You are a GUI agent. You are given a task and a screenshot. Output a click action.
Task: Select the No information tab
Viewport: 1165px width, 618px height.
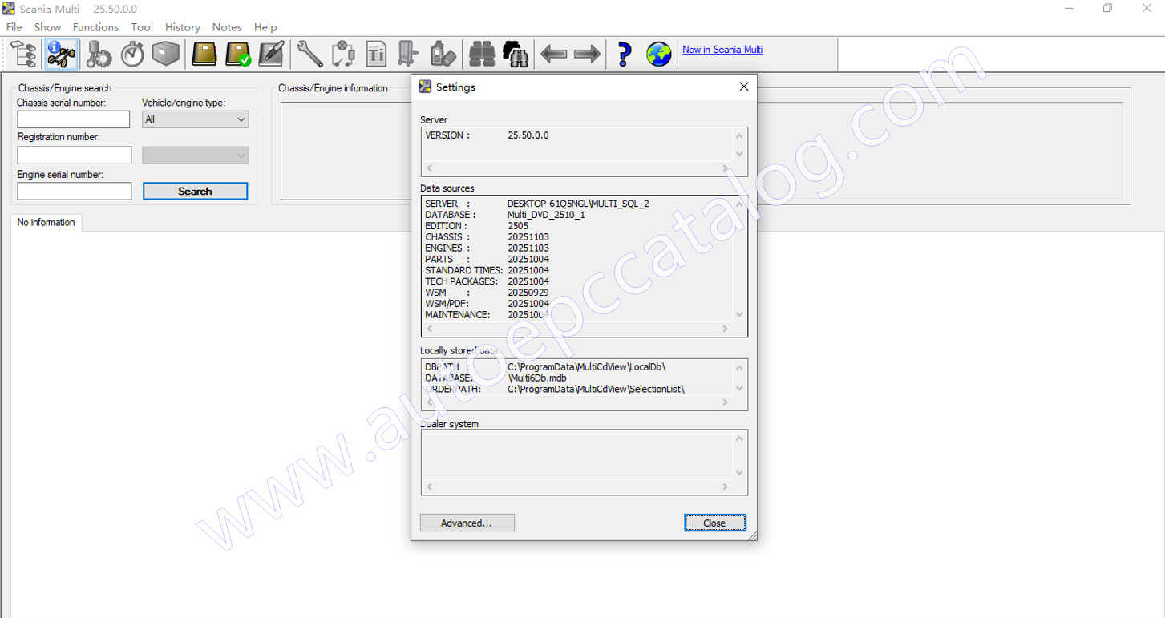47,223
